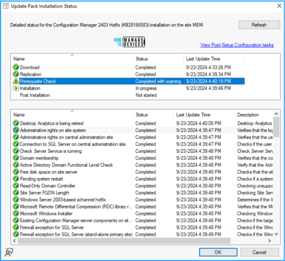The image size is (285, 261).
Task: Click the horizontal scrollbar right arrow
Action: pyautogui.click(x=270, y=241)
